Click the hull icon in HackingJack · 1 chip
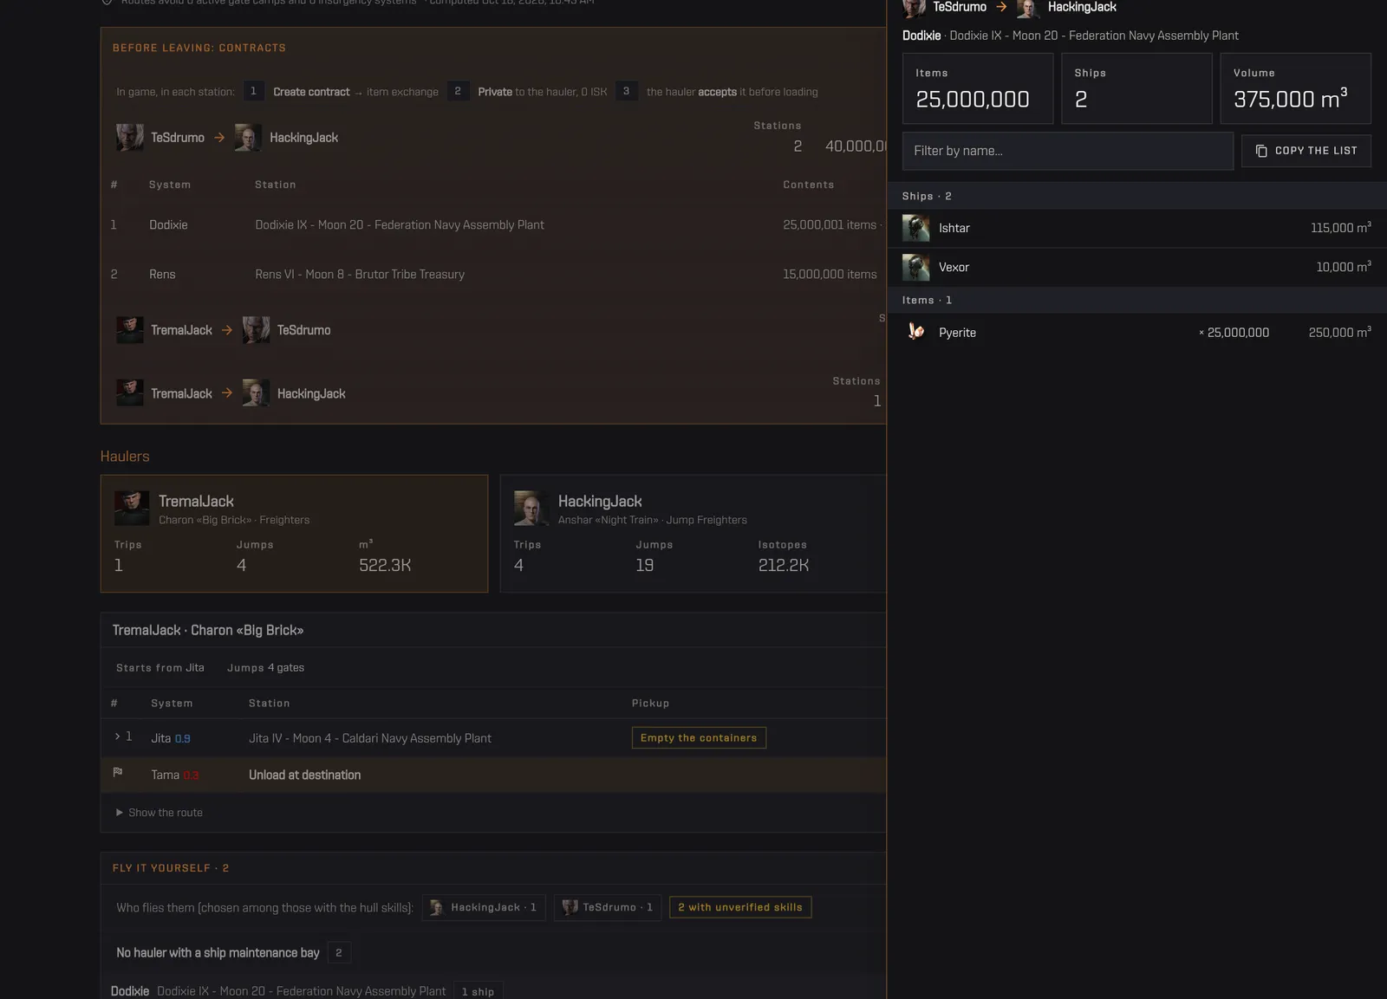 pyautogui.click(x=437, y=907)
